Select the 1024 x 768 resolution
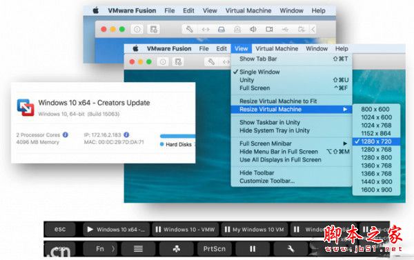This screenshot has width=414, height=260. pos(376,125)
